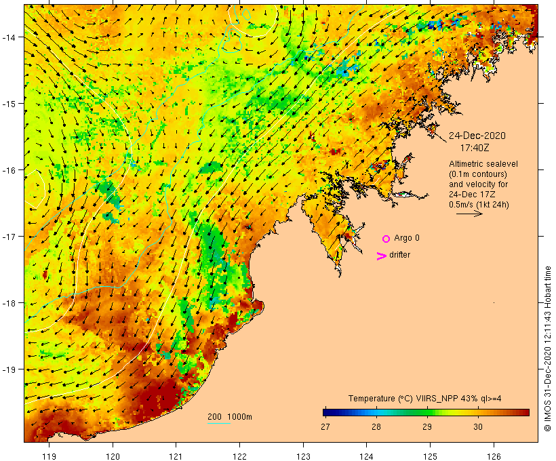Click the longitude label 121
The image size is (556, 461).
176,456
